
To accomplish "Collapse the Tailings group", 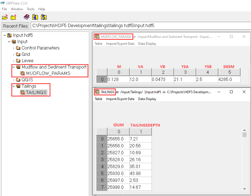I will (x=14, y=86).
